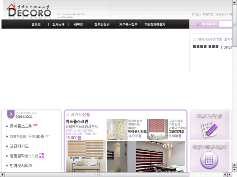Viewport: 237px width, 177px height.
Task: Open the burgundy blind kitchen image
Action: coord(146,157)
